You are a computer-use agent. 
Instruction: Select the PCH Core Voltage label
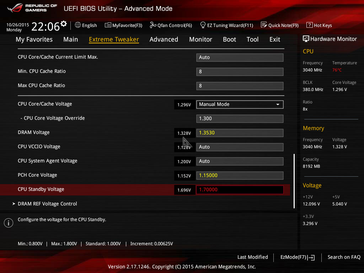[37, 175]
